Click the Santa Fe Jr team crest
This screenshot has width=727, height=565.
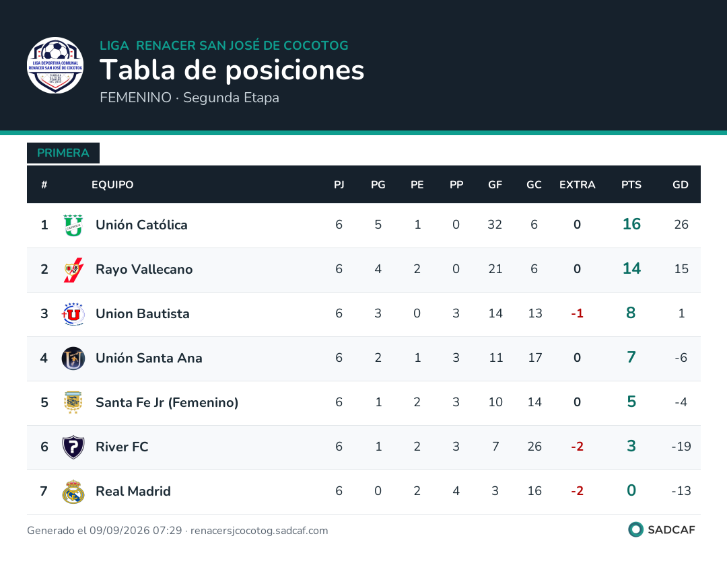73,402
